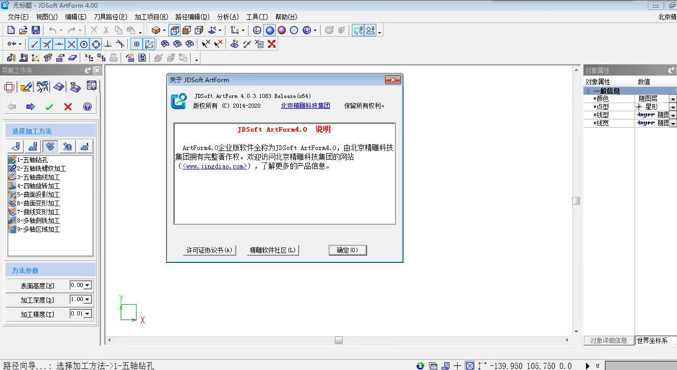The height and width of the screenshot is (370, 677).
Task: Click the Save floppy disk icon
Action: tap(36, 30)
